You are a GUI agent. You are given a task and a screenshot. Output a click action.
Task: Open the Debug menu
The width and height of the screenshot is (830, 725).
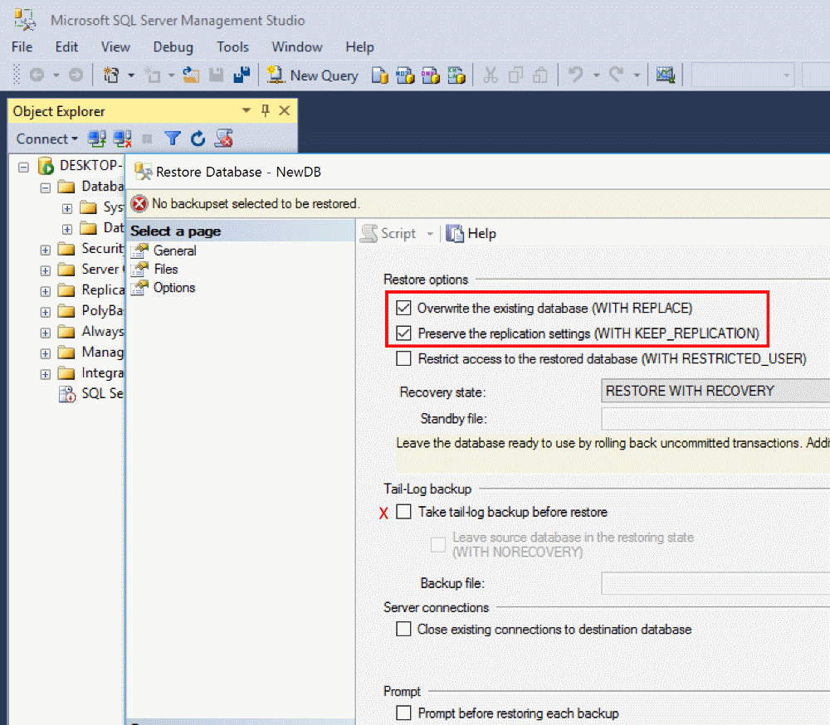(173, 47)
